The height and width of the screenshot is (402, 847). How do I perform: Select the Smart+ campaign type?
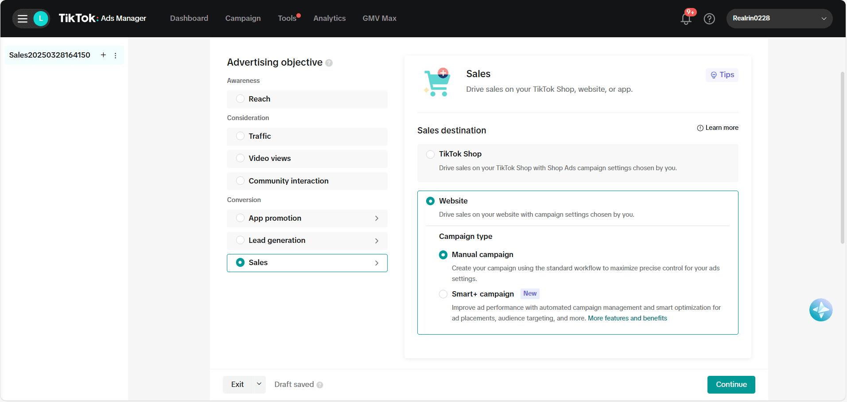[443, 294]
